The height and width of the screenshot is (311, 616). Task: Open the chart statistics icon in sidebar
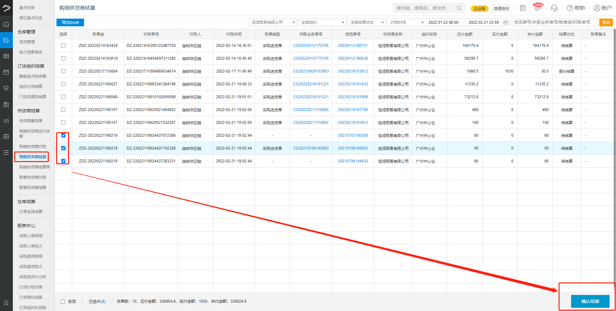coord(6,120)
